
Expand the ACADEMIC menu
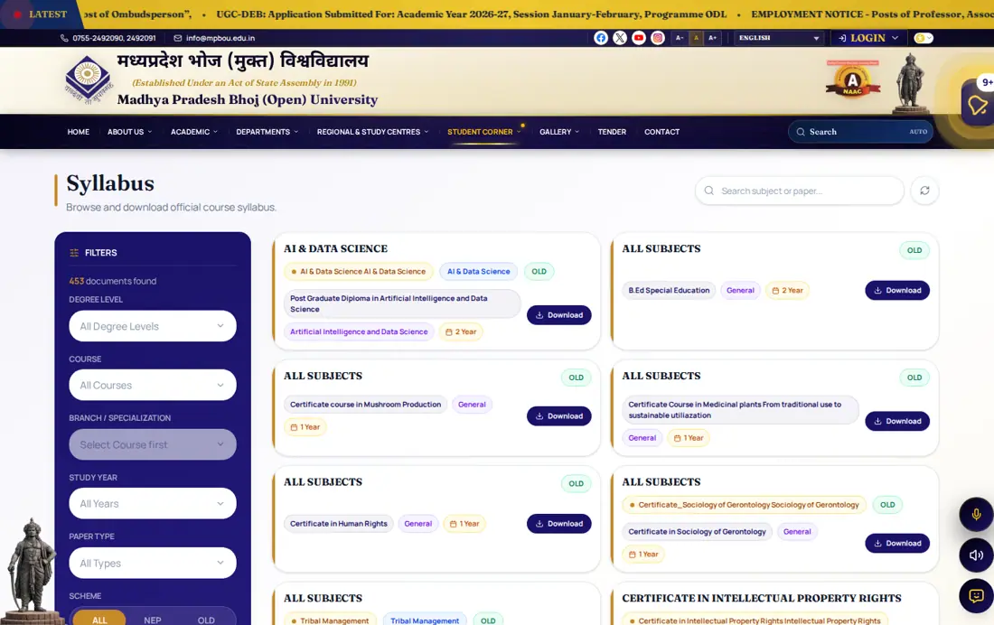(194, 132)
